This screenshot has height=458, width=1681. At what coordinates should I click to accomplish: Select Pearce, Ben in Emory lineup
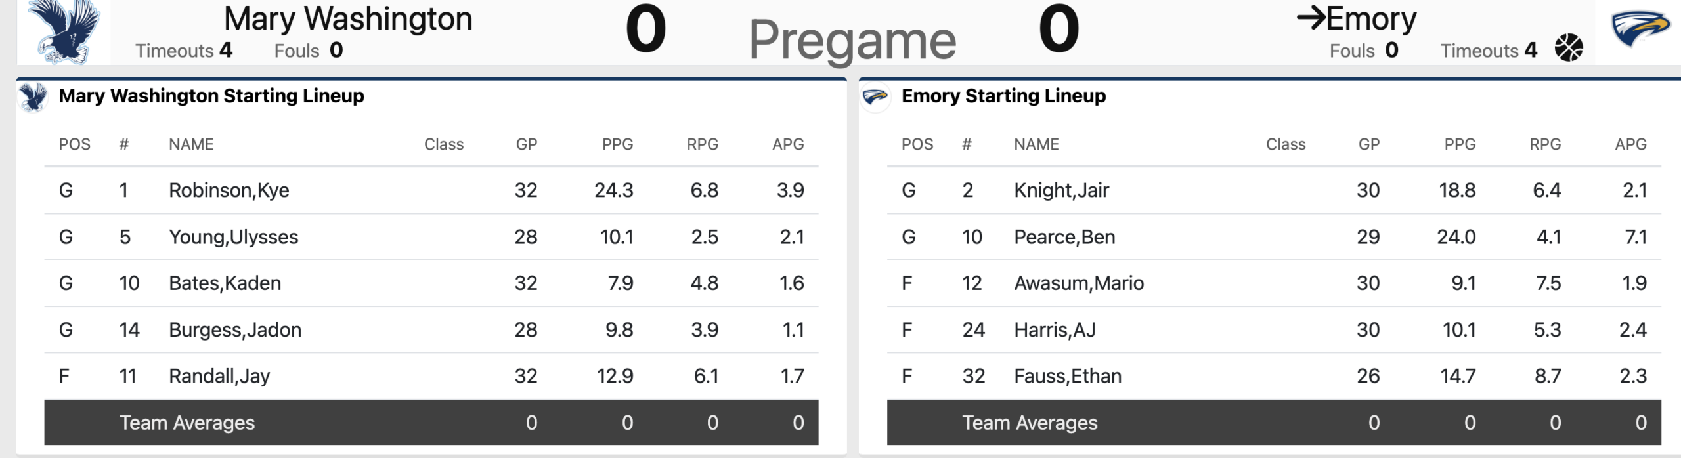tap(1064, 237)
